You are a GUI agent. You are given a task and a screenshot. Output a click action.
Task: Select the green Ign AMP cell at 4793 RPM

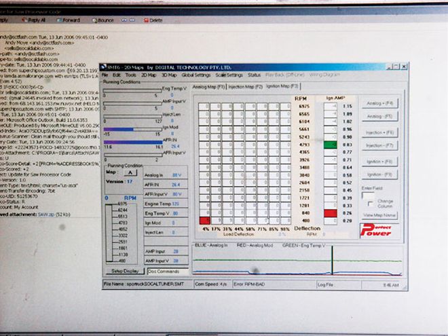click(x=331, y=145)
